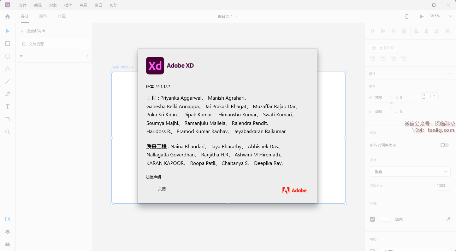Switch to the 原型 tab

tap(43, 16)
